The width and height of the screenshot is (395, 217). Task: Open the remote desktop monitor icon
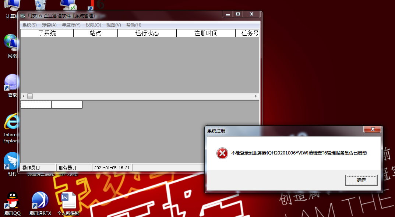[68, 5]
